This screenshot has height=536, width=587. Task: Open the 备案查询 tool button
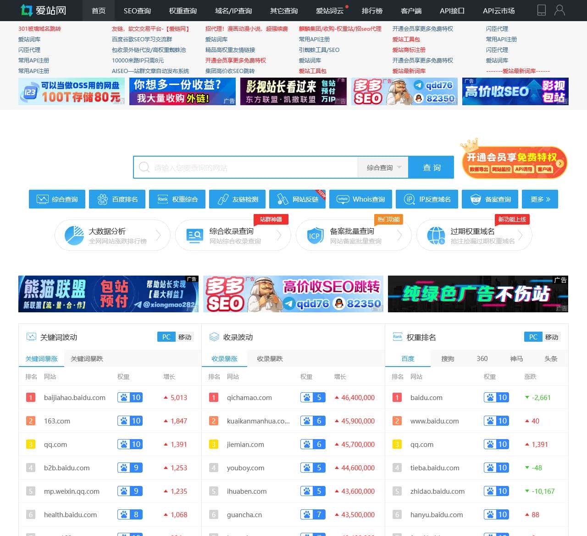(x=490, y=199)
